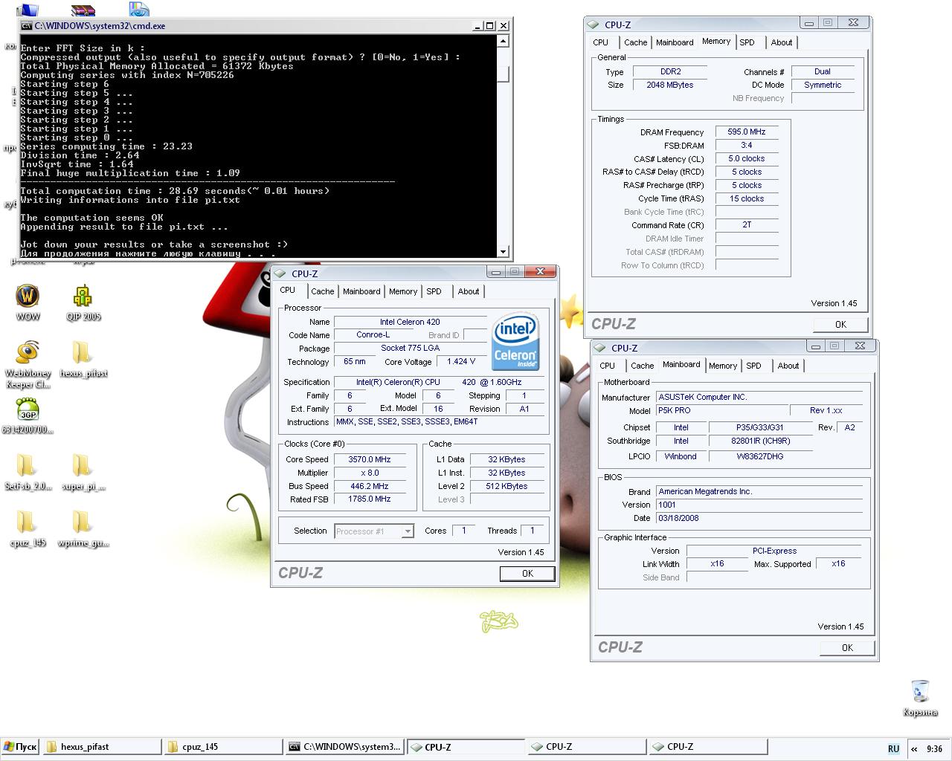Click OK in the memory CPU-Z window
The width and height of the screenshot is (952, 761).
click(840, 324)
